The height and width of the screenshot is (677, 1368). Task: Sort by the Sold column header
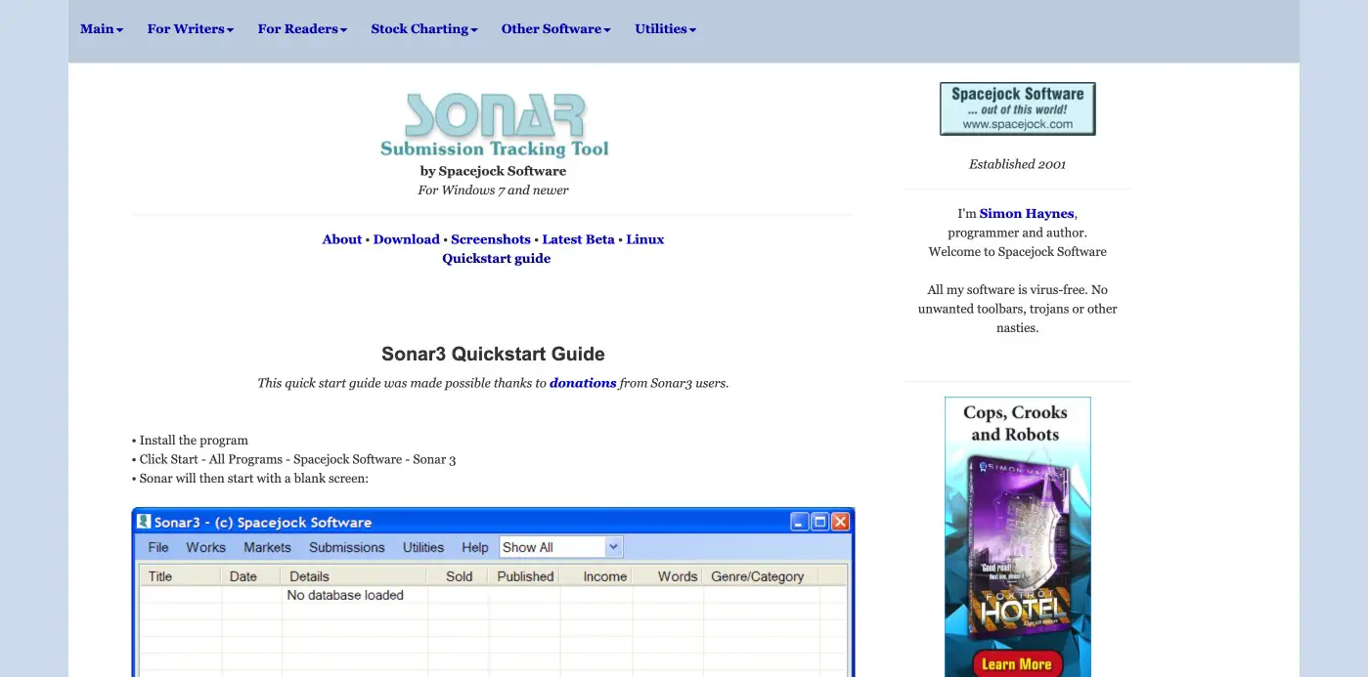pos(459,576)
